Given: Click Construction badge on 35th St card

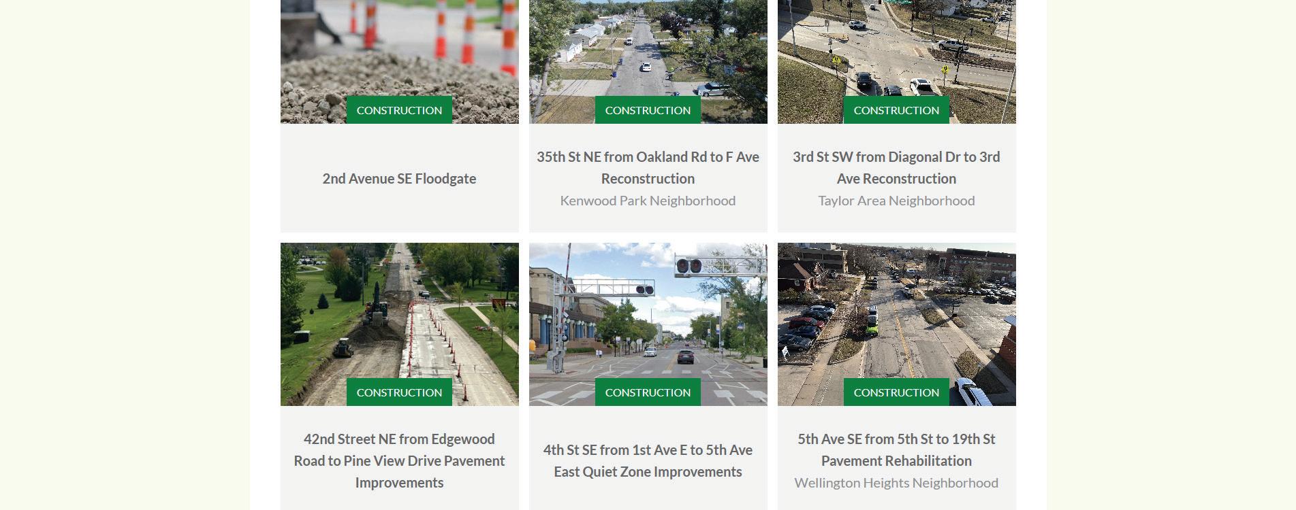Looking at the screenshot, I should 648,110.
